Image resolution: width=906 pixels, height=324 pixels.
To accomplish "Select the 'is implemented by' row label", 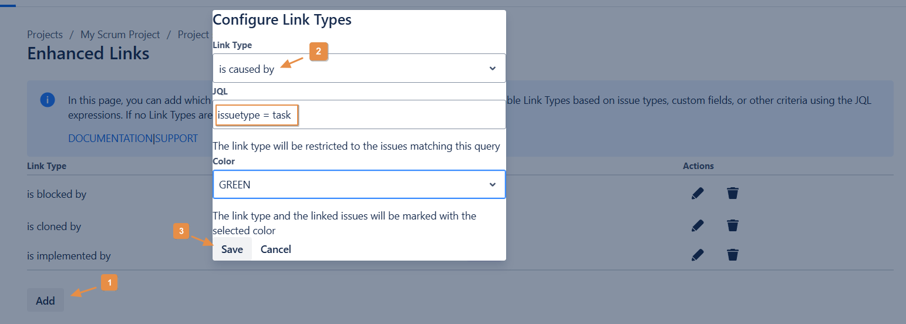I will (69, 256).
